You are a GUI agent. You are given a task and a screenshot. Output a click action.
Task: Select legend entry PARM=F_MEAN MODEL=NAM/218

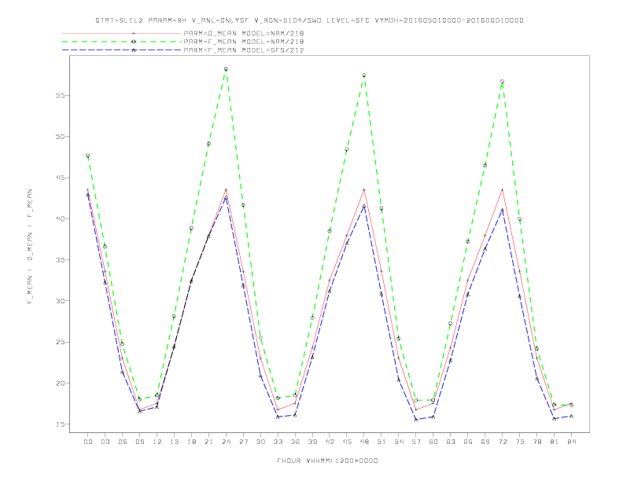244,42
